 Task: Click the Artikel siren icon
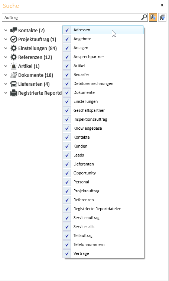click(x=14, y=66)
